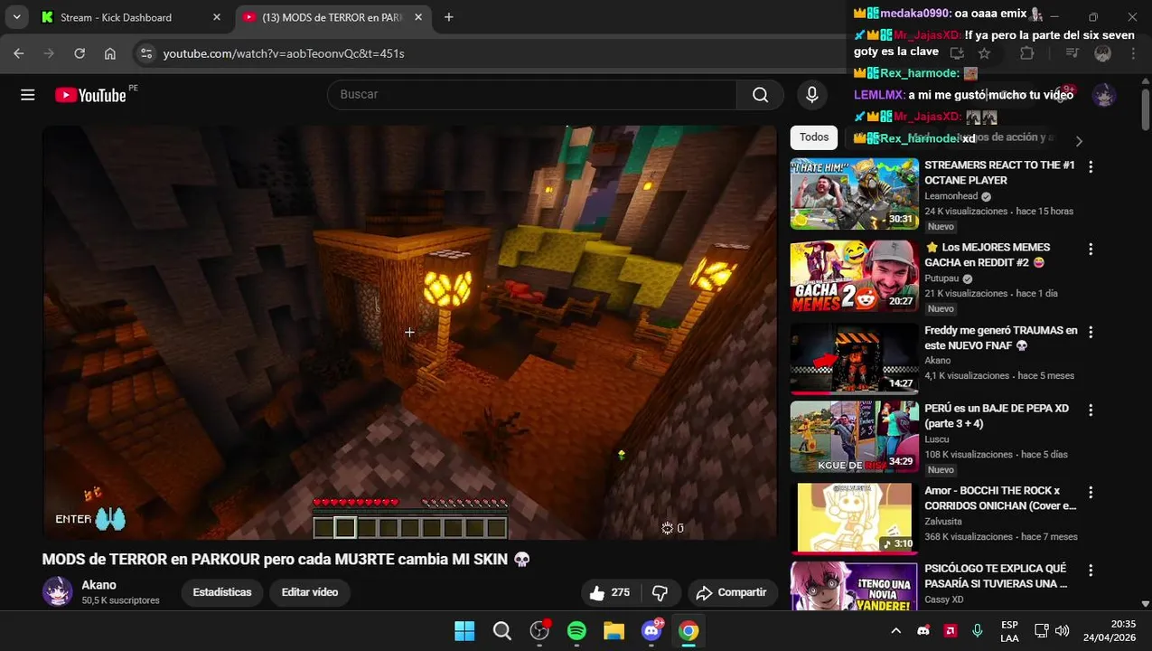Open a new Chrome tab
Viewport: 1152px width, 651px height.
(449, 17)
